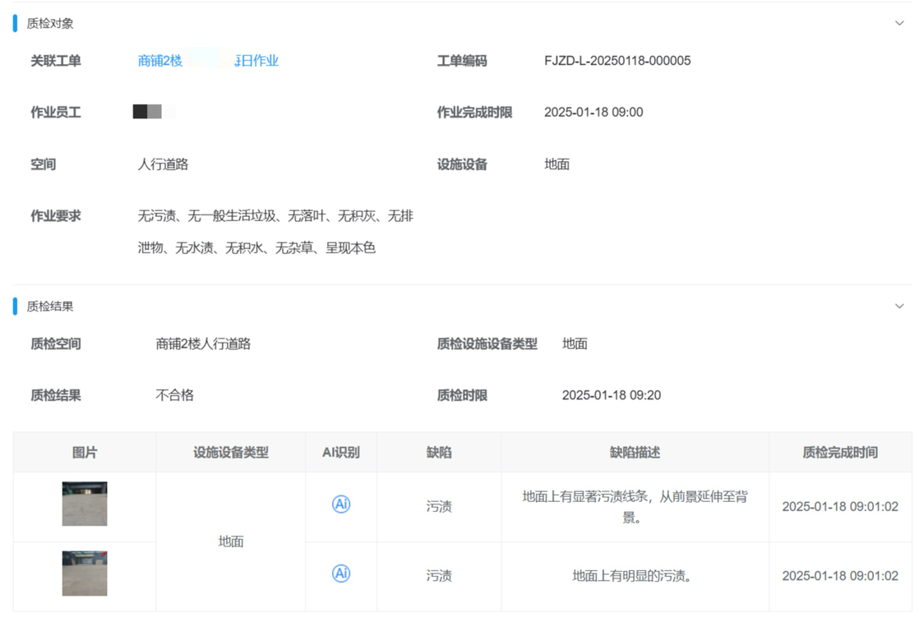The width and height of the screenshot is (924, 631).
Task: Click the 缺陷描述 column header
Action: tap(635, 453)
